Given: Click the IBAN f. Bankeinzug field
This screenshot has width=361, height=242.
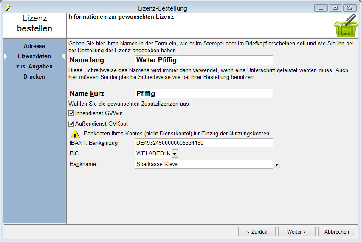Looking at the screenshot, I should (203, 143).
